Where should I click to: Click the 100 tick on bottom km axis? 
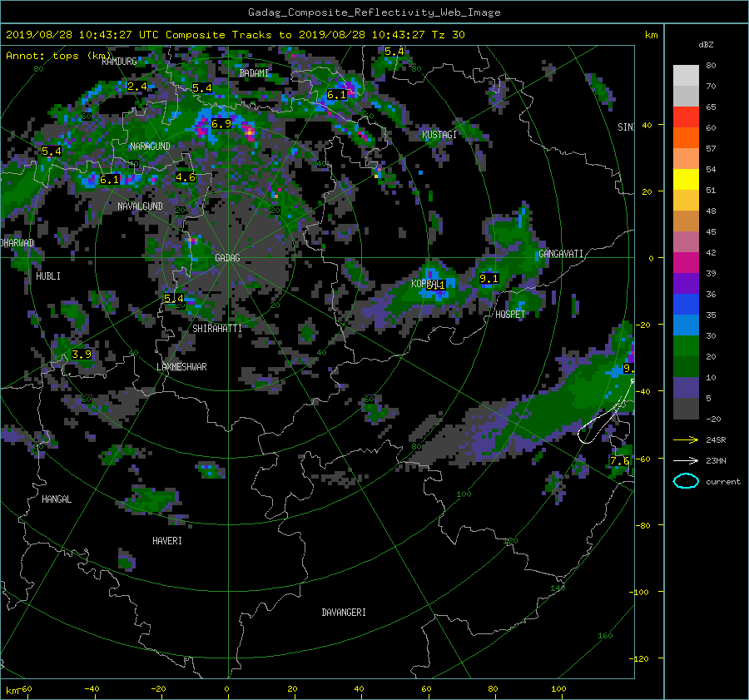click(x=558, y=689)
